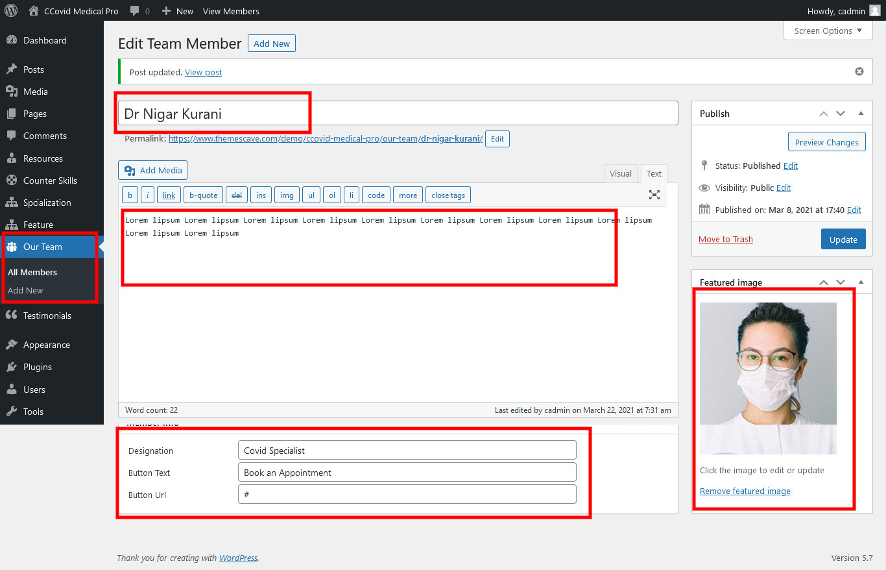Click the calendar icon beside Published on
886x570 pixels.
point(705,210)
